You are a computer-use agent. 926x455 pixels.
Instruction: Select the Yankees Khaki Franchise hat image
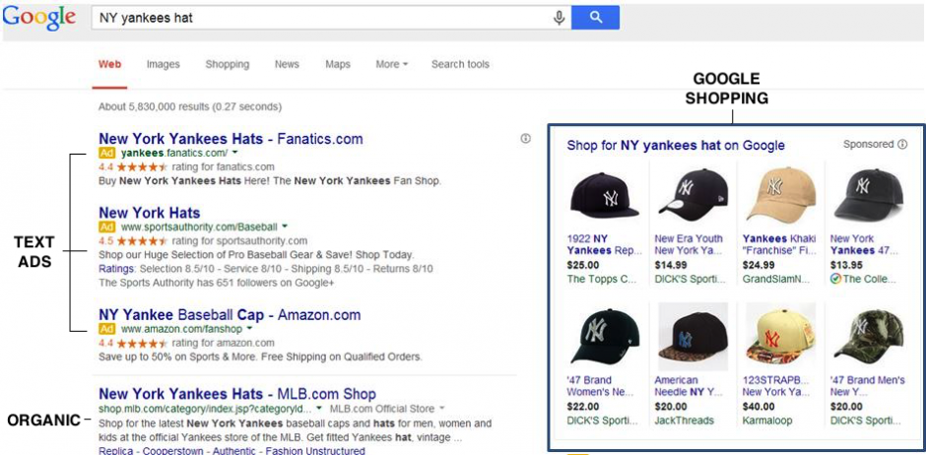[779, 194]
